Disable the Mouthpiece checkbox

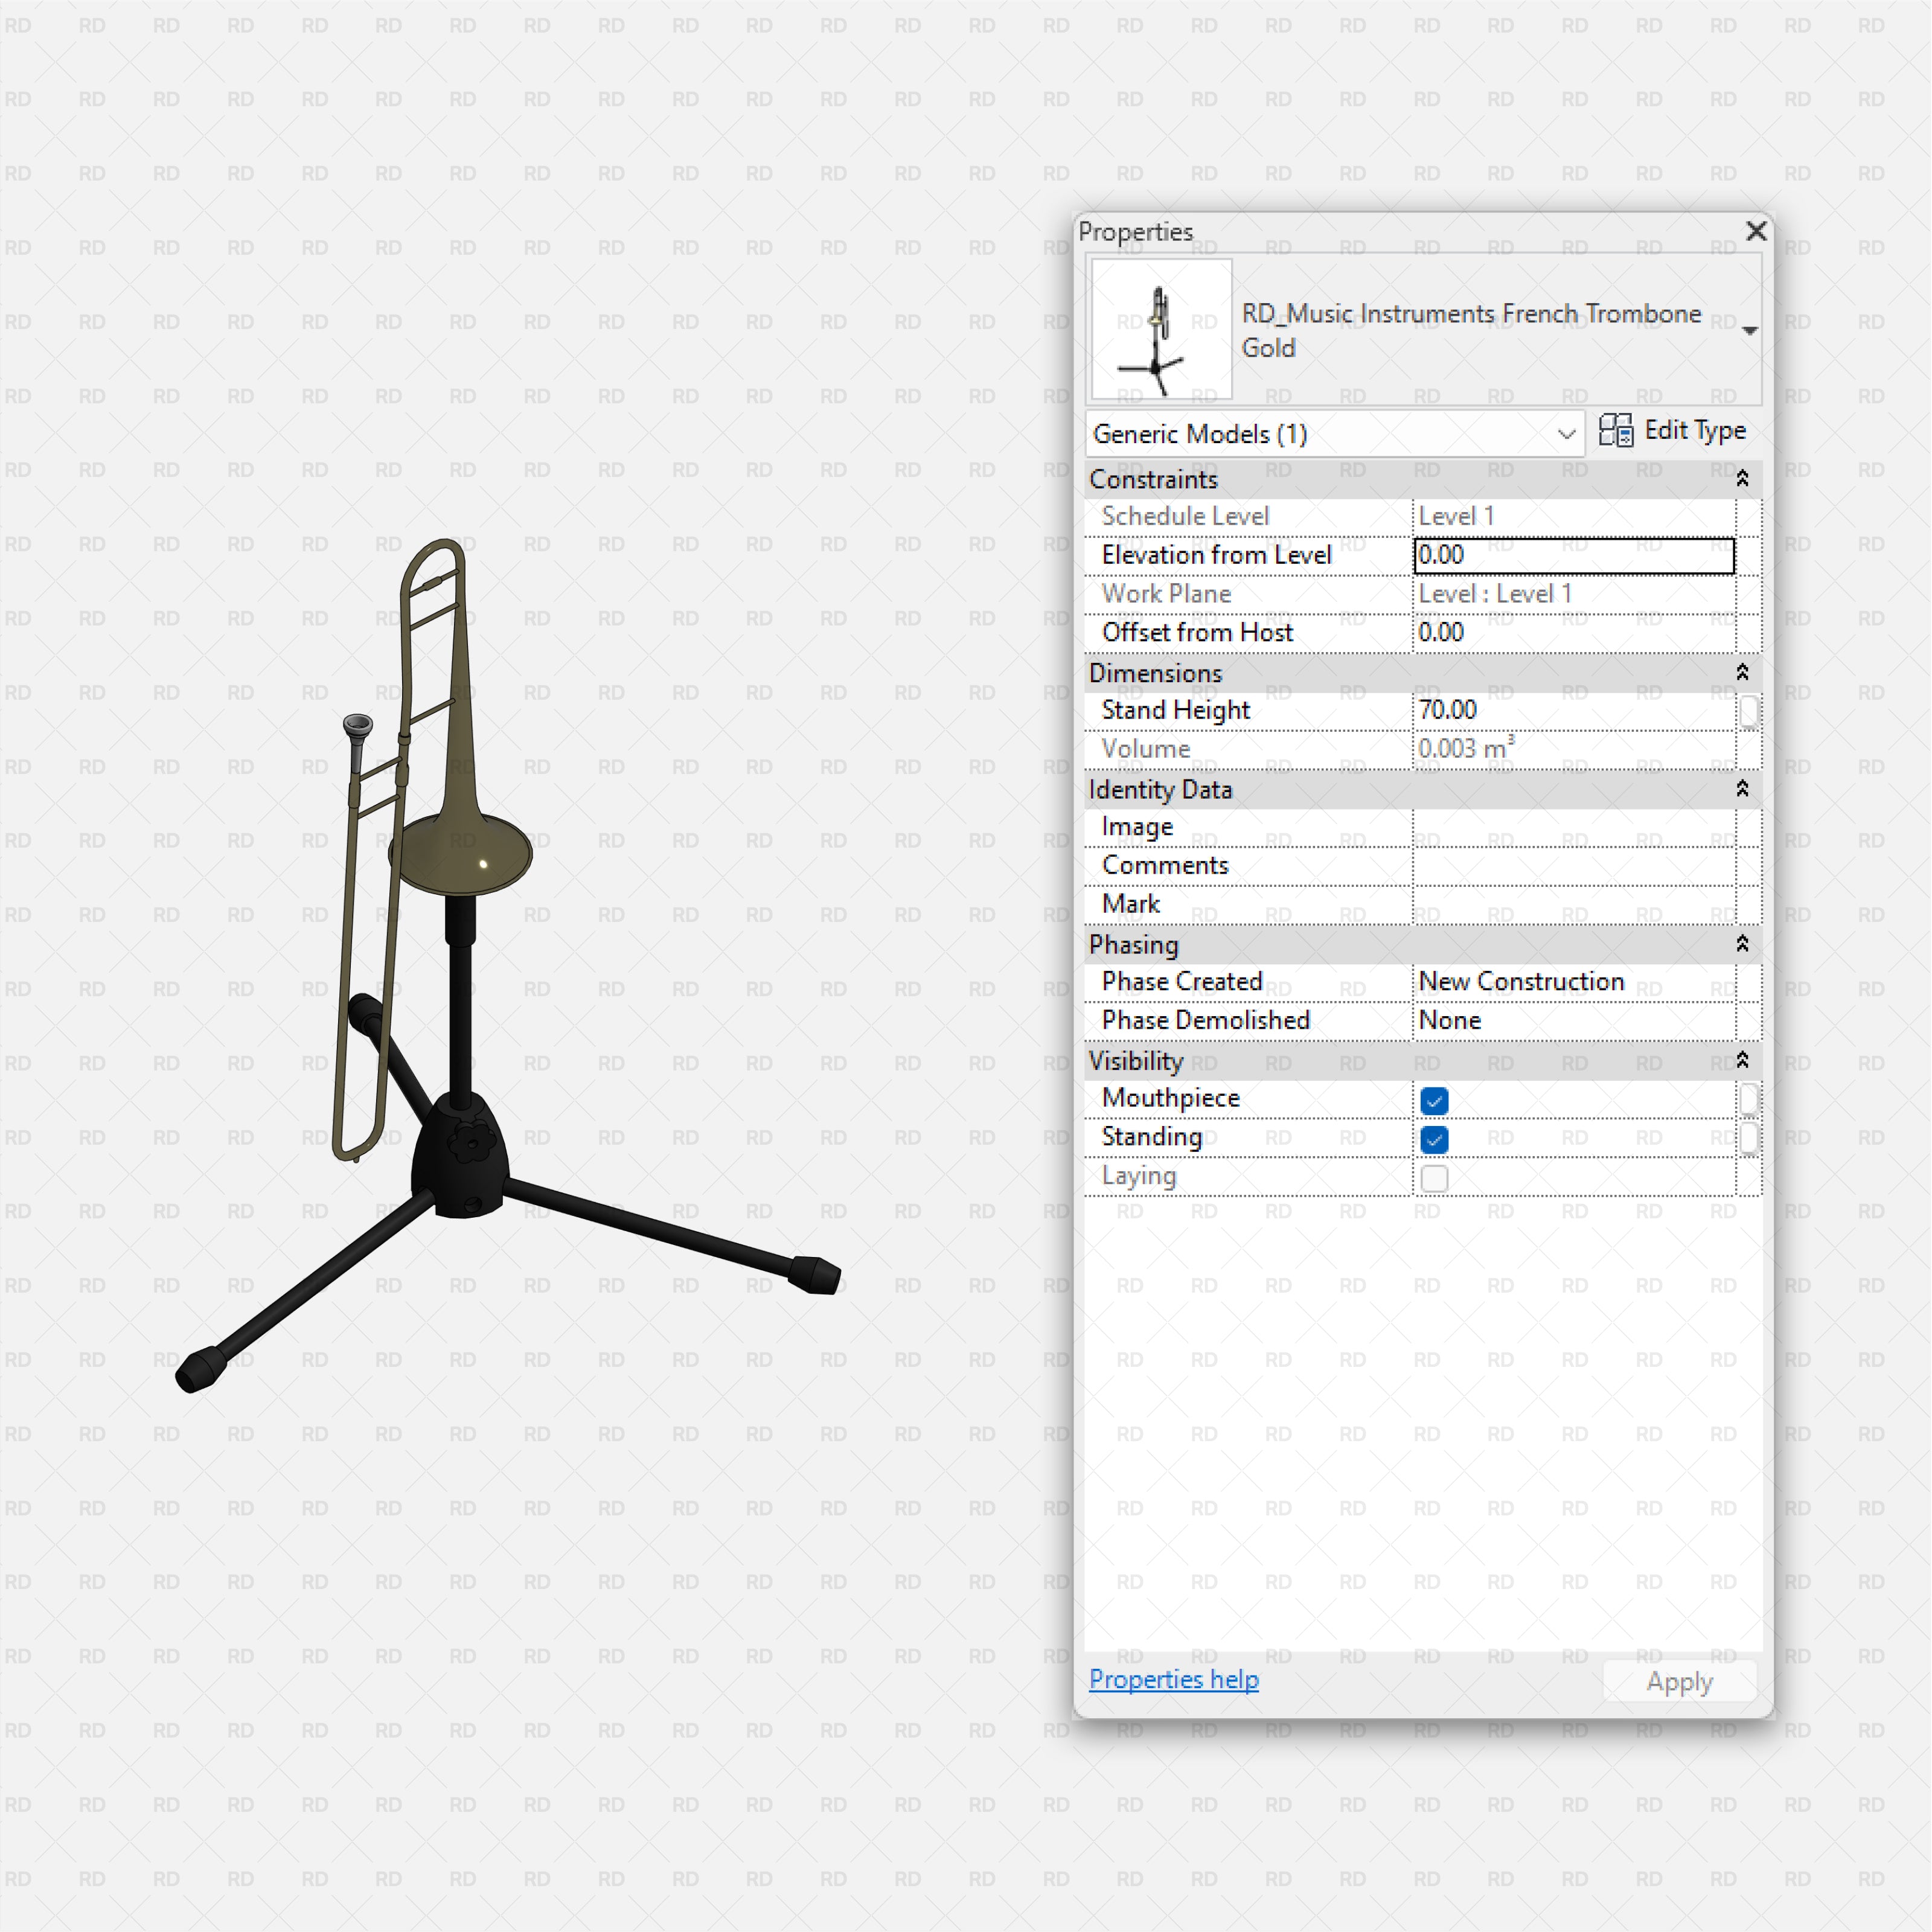coord(1433,1100)
